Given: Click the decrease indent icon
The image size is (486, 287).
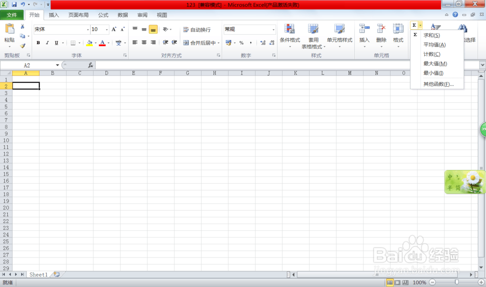Looking at the screenshot, I should [x=166, y=42].
